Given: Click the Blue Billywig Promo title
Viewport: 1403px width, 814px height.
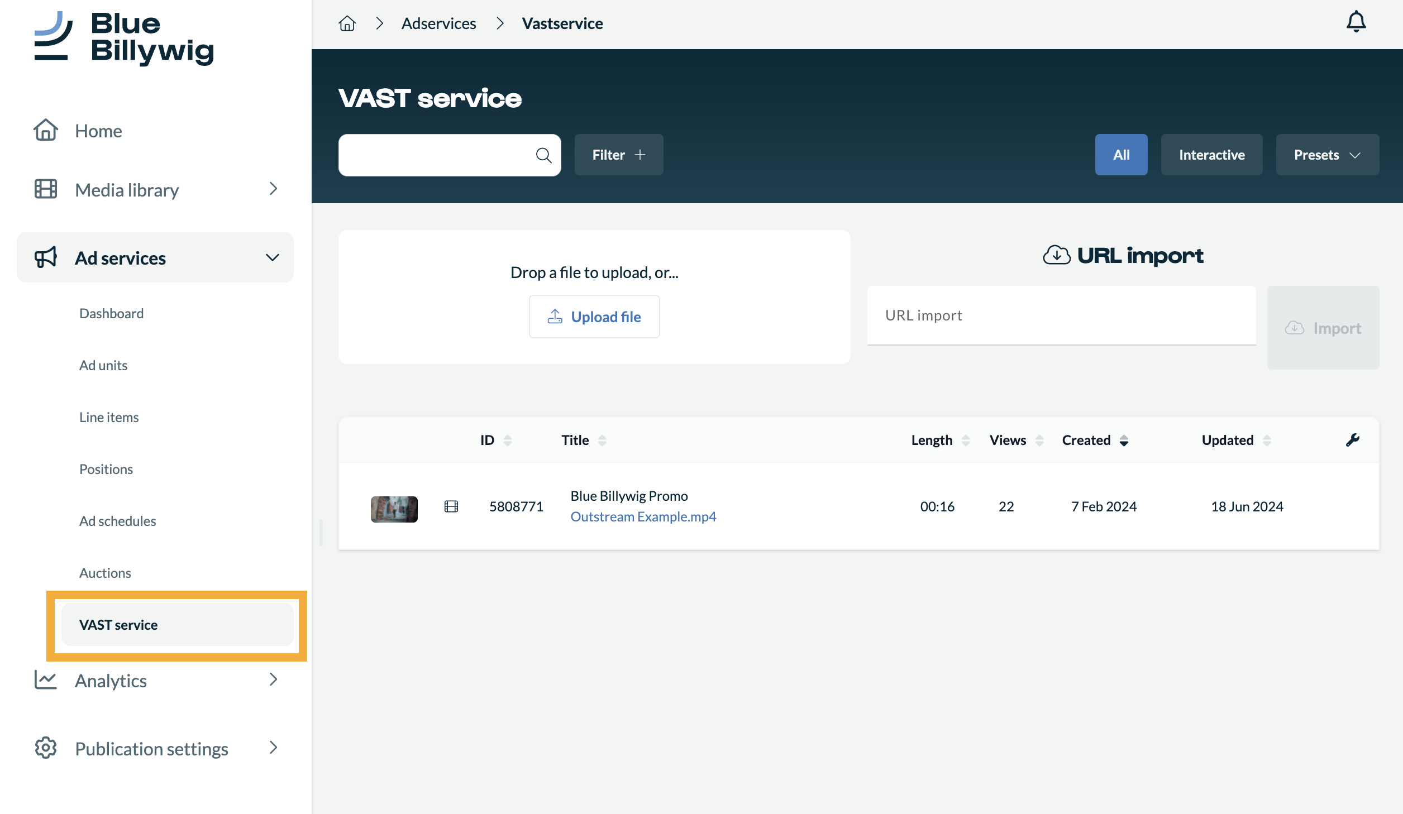Looking at the screenshot, I should tap(629, 496).
